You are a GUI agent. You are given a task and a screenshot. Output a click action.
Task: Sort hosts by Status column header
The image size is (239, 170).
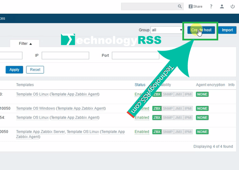pyautogui.click(x=140, y=85)
